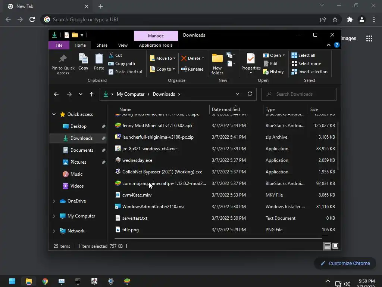Open Move to dropdown

coord(163,58)
